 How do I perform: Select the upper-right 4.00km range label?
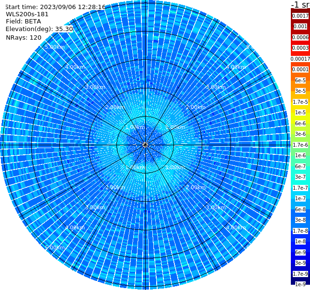tap(236, 67)
